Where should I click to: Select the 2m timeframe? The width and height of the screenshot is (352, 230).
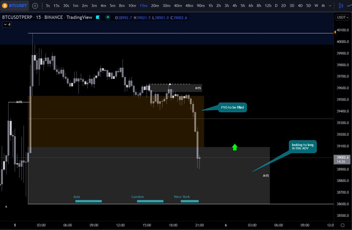(x=85, y=6)
